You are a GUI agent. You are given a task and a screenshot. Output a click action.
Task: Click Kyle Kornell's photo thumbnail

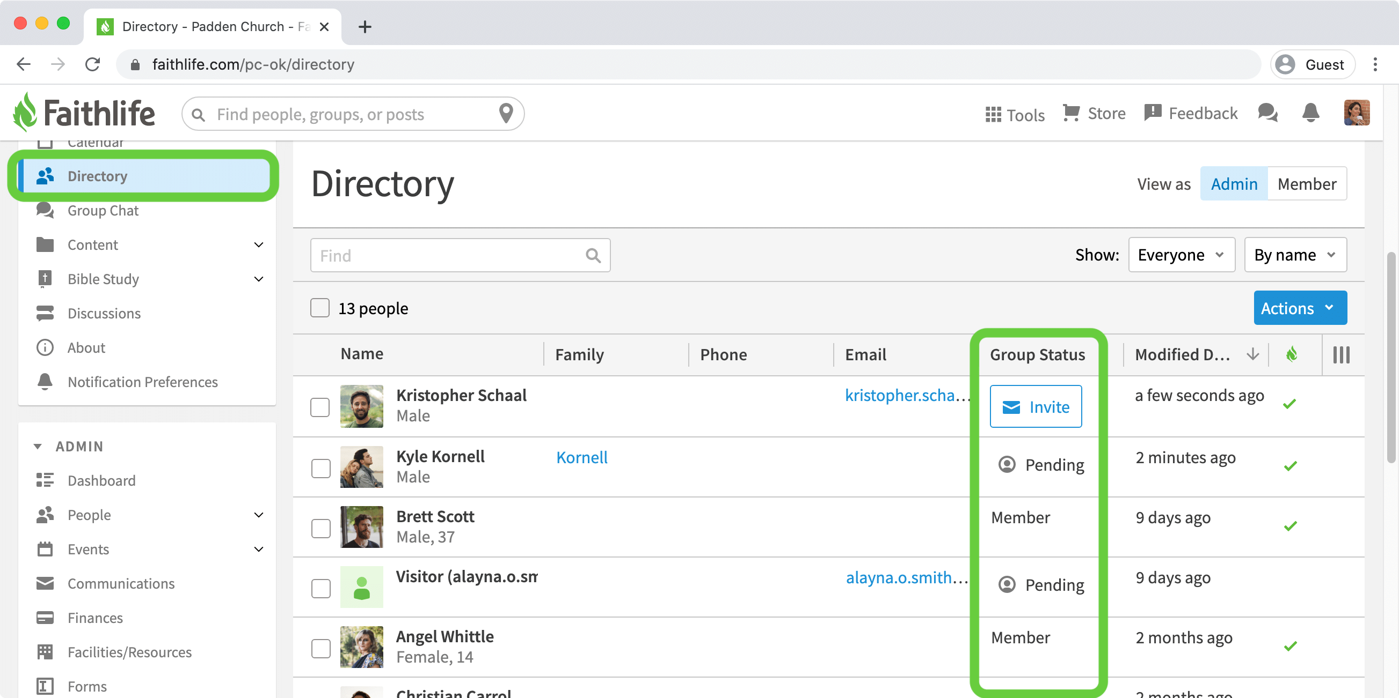362,467
